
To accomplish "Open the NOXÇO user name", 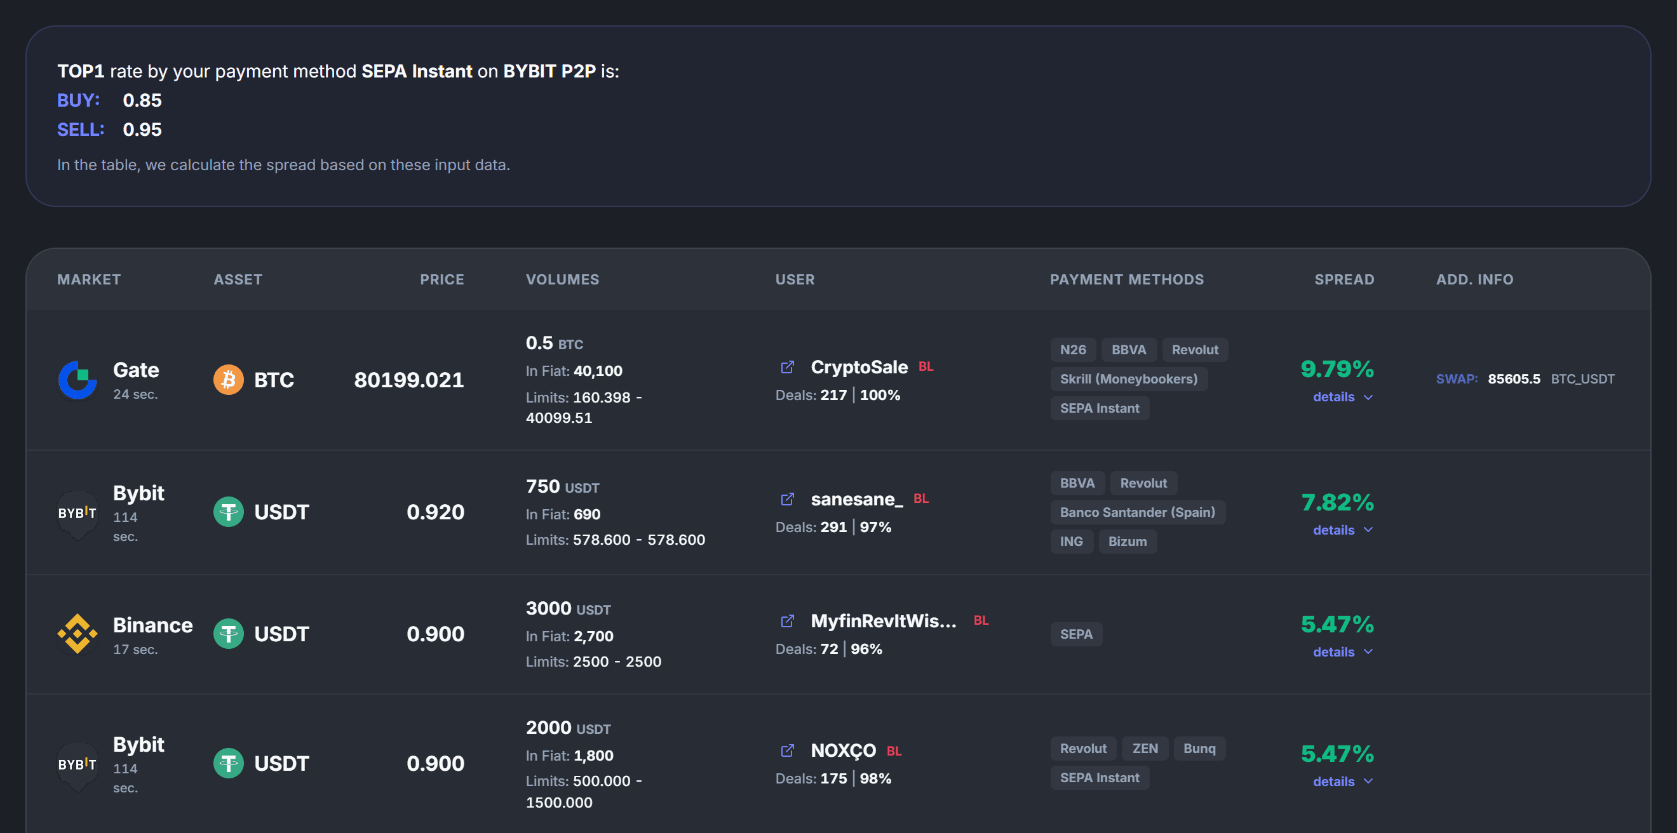I will pos(843,750).
